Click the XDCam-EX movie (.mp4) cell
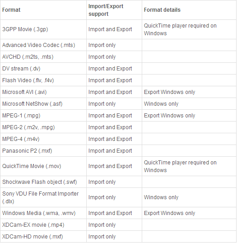This screenshot has width=237, height=243. (43, 225)
